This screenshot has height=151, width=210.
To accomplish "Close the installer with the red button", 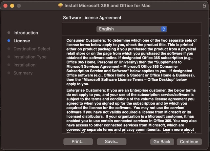I will [x=6, y=6].
